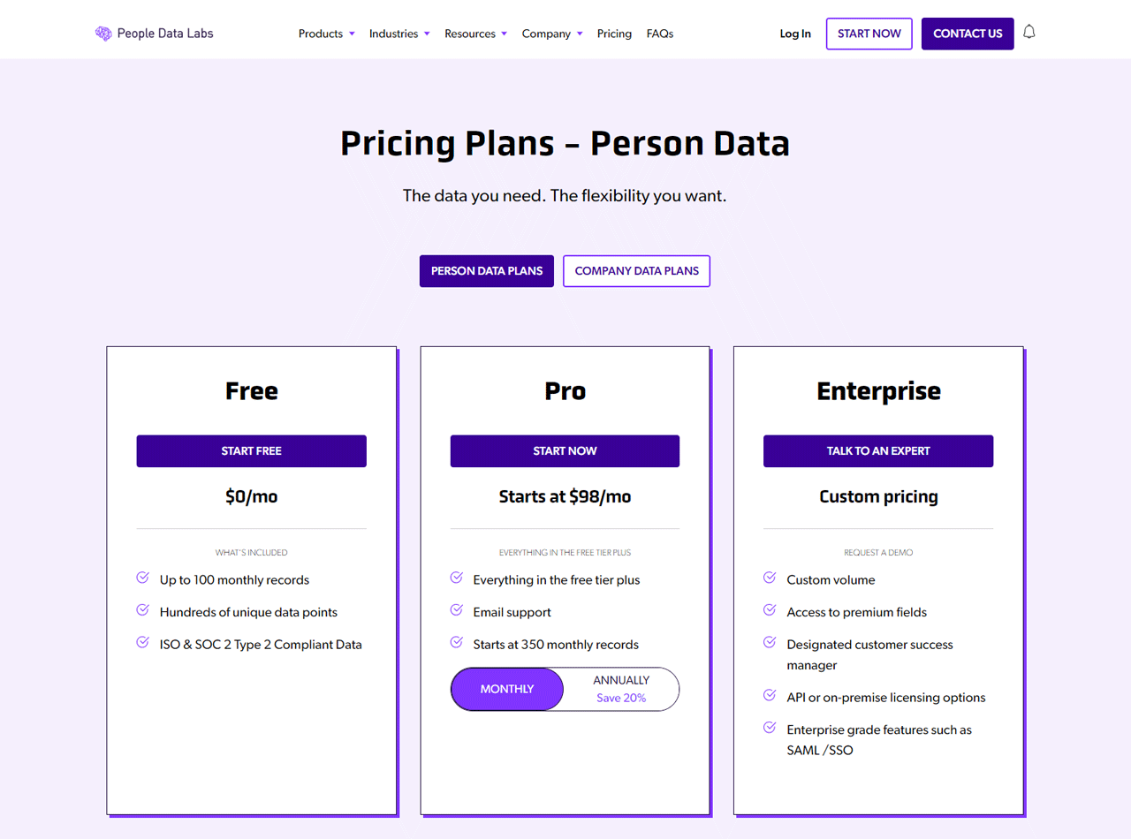The width and height of the screenshot is (1131, 839).
Task: Switch to Company Data Plans
Action: tap(636, 271)
